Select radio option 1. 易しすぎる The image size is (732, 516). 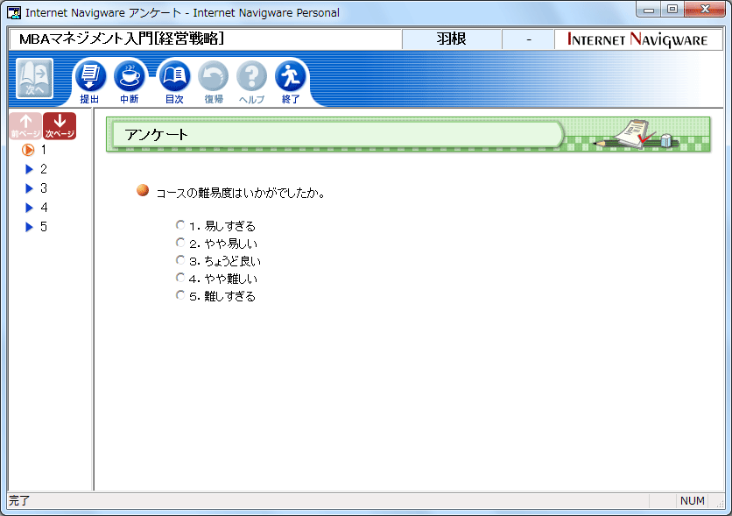180,225
